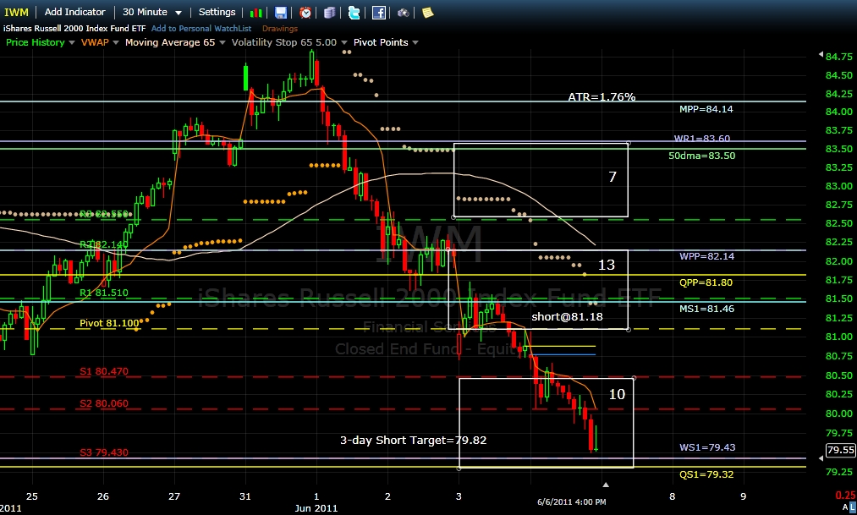This screenshot has width=857, height=515.
Task: Open the alarm clock alerts icon
Action: 305,13
